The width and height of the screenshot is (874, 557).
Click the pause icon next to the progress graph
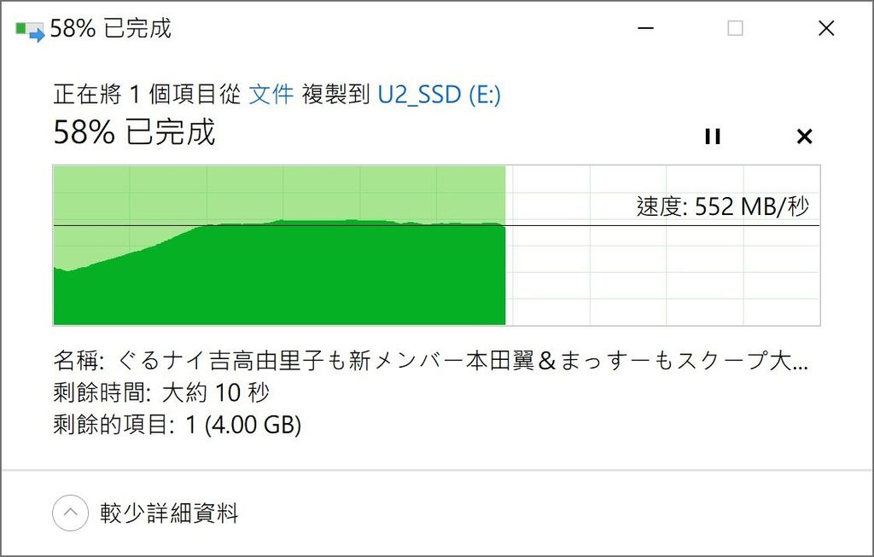713,136
